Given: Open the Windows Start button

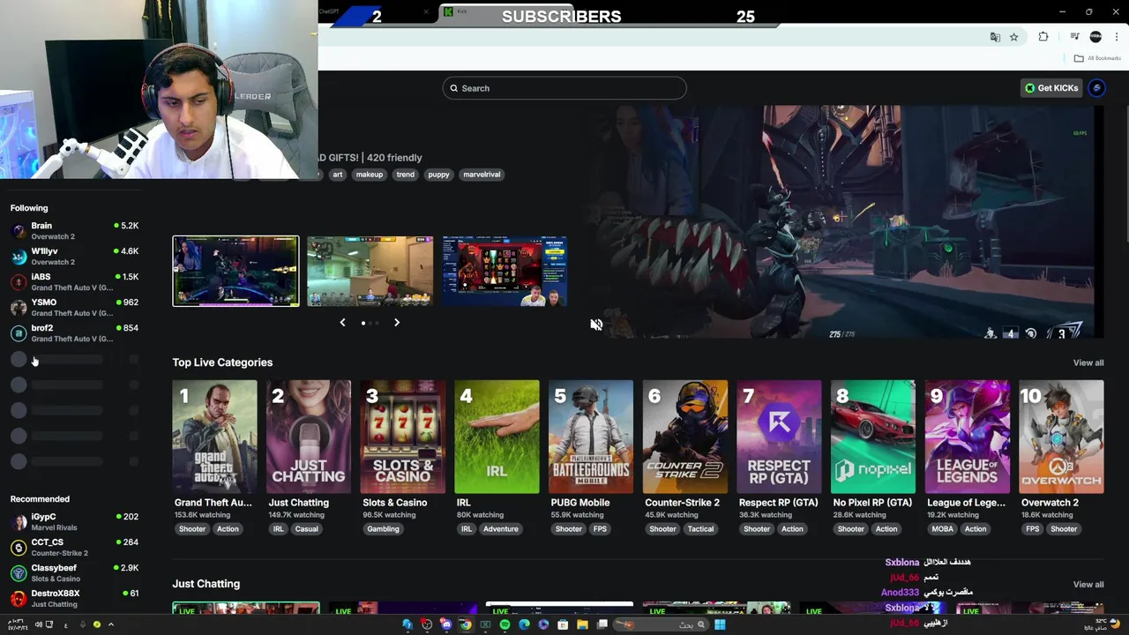Looking at the screenshot, I should click(x=720, y=624).
